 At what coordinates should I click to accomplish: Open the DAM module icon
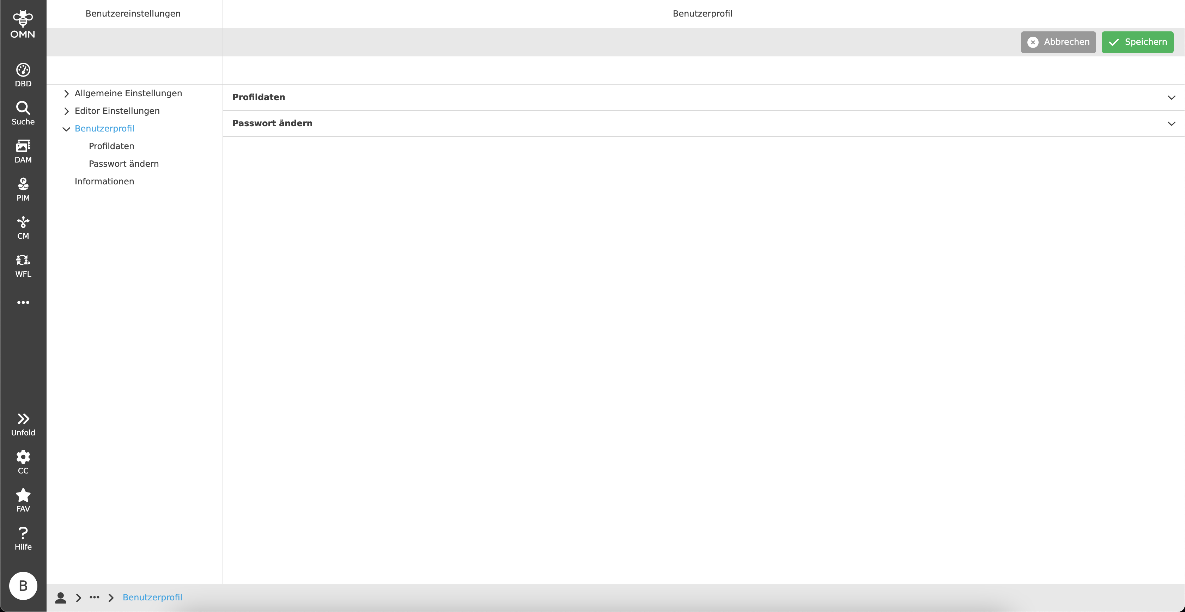23,151
